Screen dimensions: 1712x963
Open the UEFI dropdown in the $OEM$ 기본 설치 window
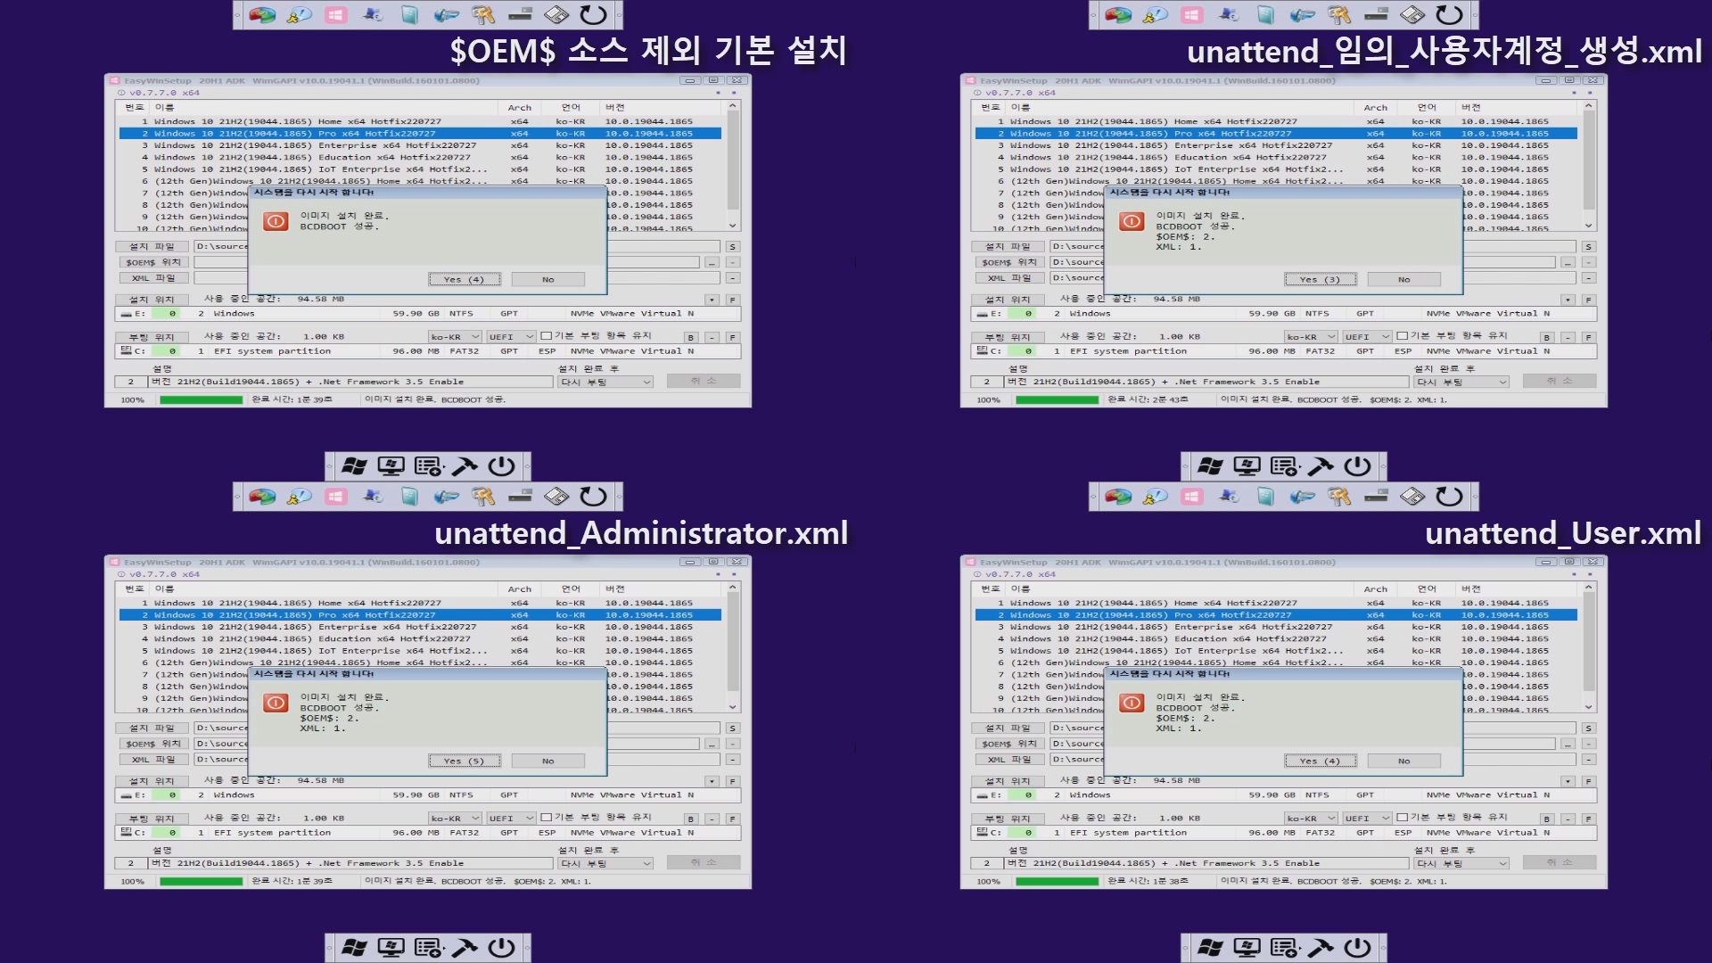510,337
